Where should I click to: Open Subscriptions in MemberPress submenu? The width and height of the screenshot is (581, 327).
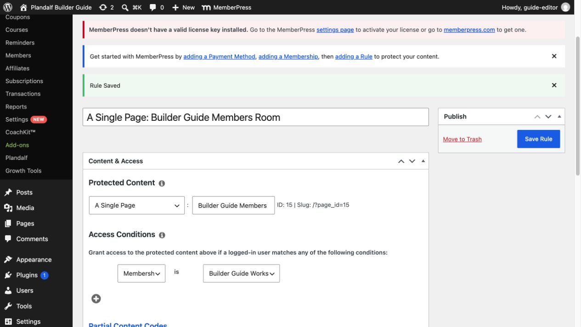pyautogui.click(x=24, y=81)
